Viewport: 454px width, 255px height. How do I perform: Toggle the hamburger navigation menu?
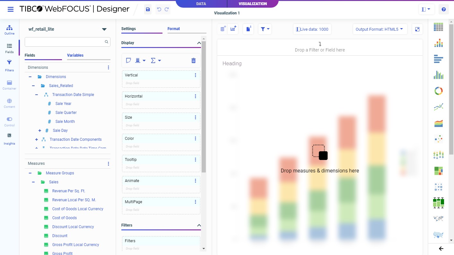point(11,9)
